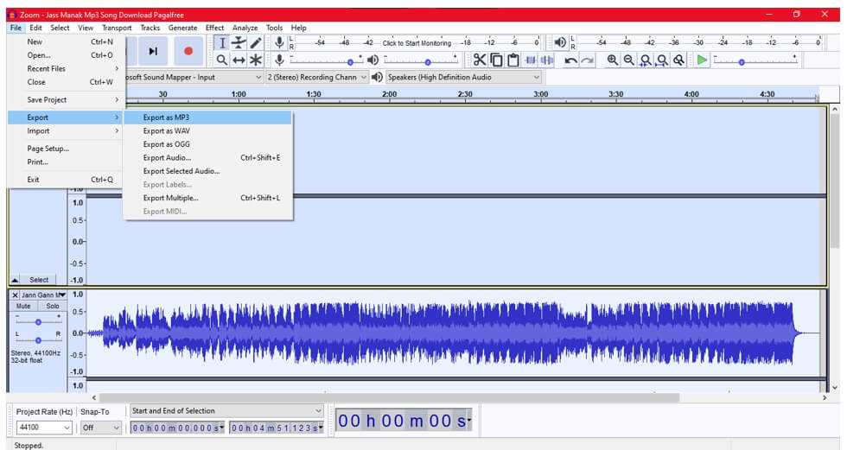This screenshot has width=847, height=450.
Task: Mute the Jann Gann track
Action: tap(23, 306)
